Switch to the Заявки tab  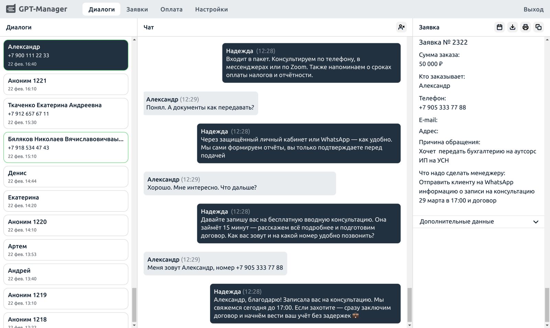pyautogui.click(x=137, y=9)
